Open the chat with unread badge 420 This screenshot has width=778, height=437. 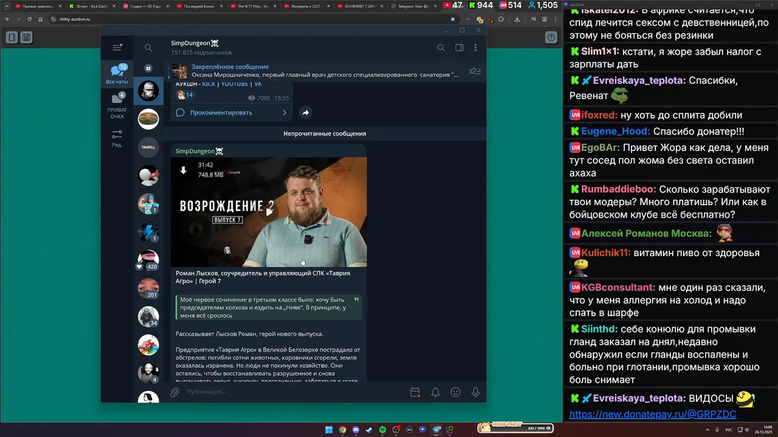tap(148, 260)
